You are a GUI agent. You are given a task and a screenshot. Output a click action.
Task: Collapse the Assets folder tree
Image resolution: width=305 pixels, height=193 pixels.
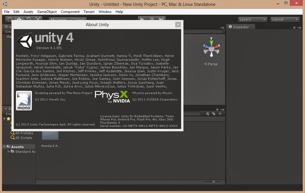point(4,147)
